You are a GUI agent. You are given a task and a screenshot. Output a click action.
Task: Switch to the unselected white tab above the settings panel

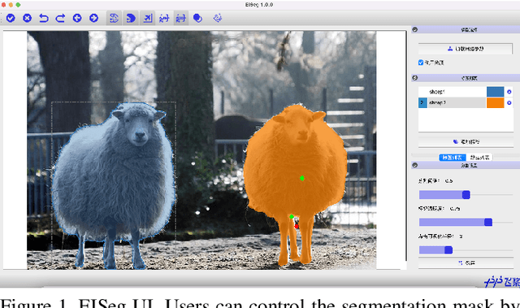pos(479,158)
